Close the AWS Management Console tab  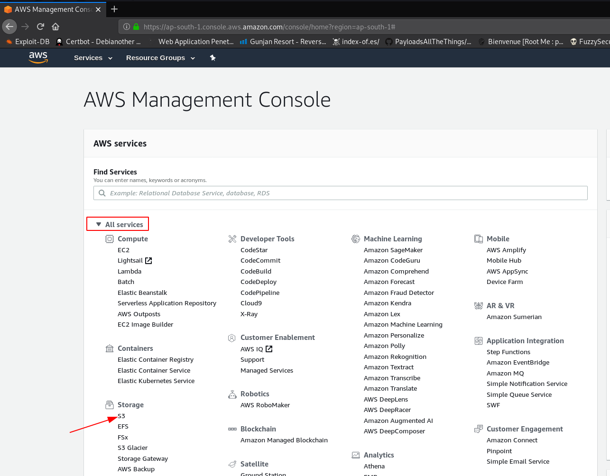[x=98, y=9]
